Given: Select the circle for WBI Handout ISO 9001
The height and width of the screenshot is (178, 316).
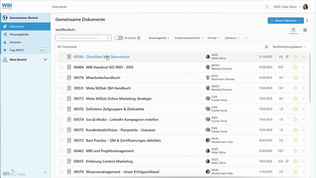Looking at the screenshot, I should pos(61,67).
